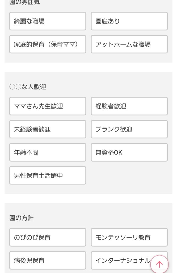Select 男性保育士活躍中 under ○○な人歓迎

point(47,176)
